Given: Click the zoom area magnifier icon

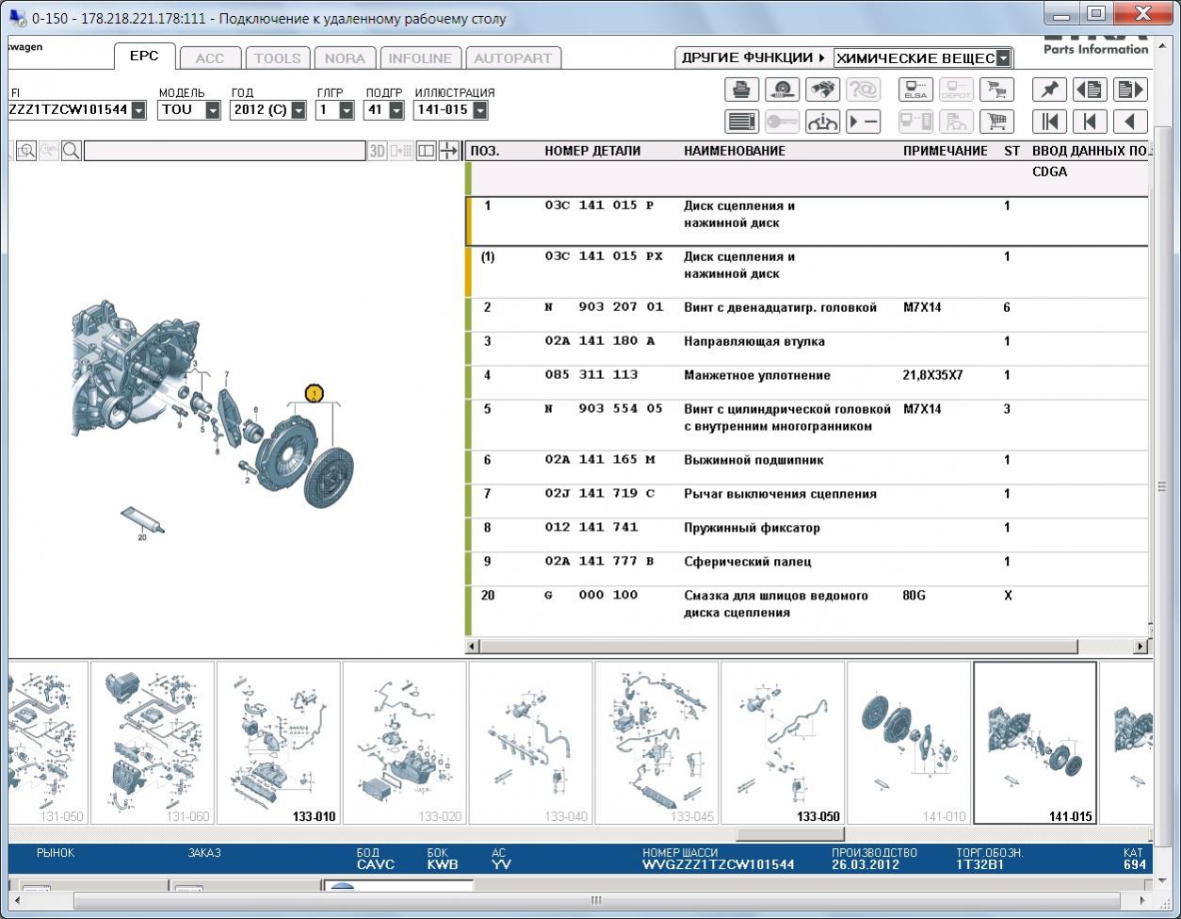Looking at the screenshot, I should [25, 151].
